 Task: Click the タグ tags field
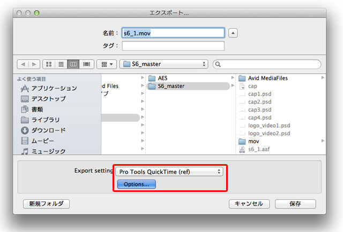pyautogui.click(x=173, y=46)
